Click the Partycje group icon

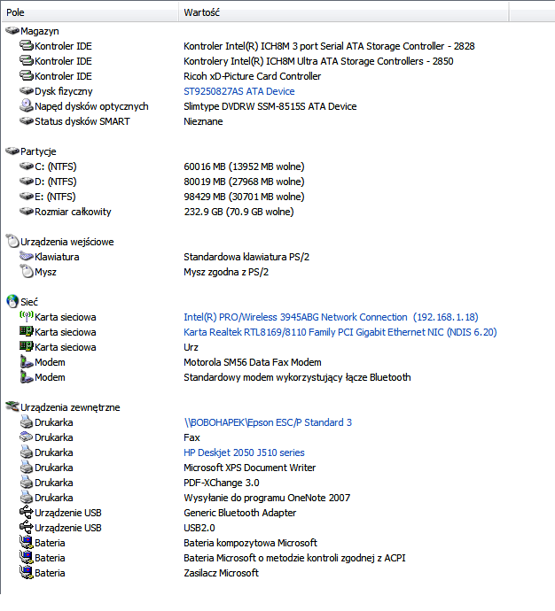12,151
